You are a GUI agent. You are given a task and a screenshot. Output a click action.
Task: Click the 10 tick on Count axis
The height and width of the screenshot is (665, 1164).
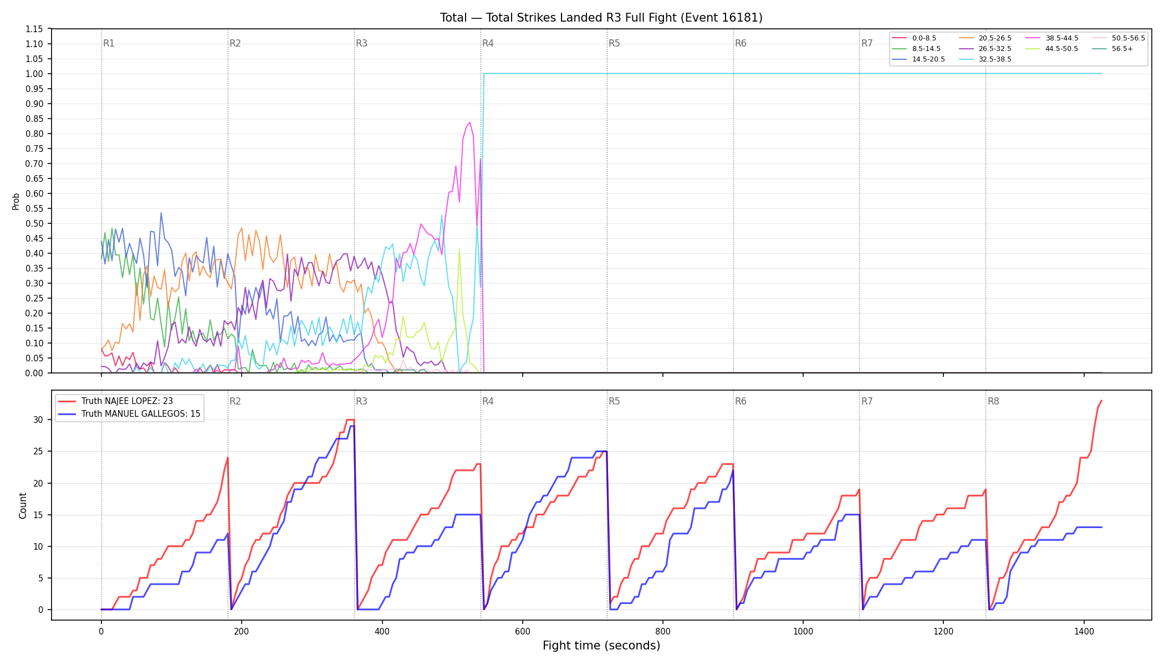pyautogui.click(x=38, y=546)
